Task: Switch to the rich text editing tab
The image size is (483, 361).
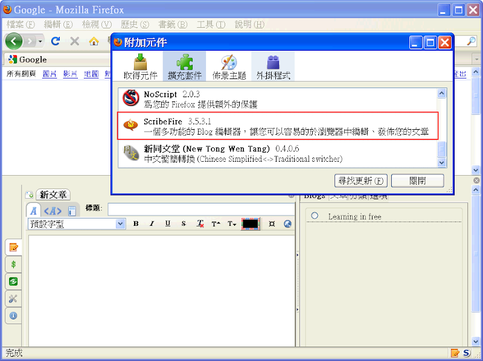Action: (x=33, y=211)
